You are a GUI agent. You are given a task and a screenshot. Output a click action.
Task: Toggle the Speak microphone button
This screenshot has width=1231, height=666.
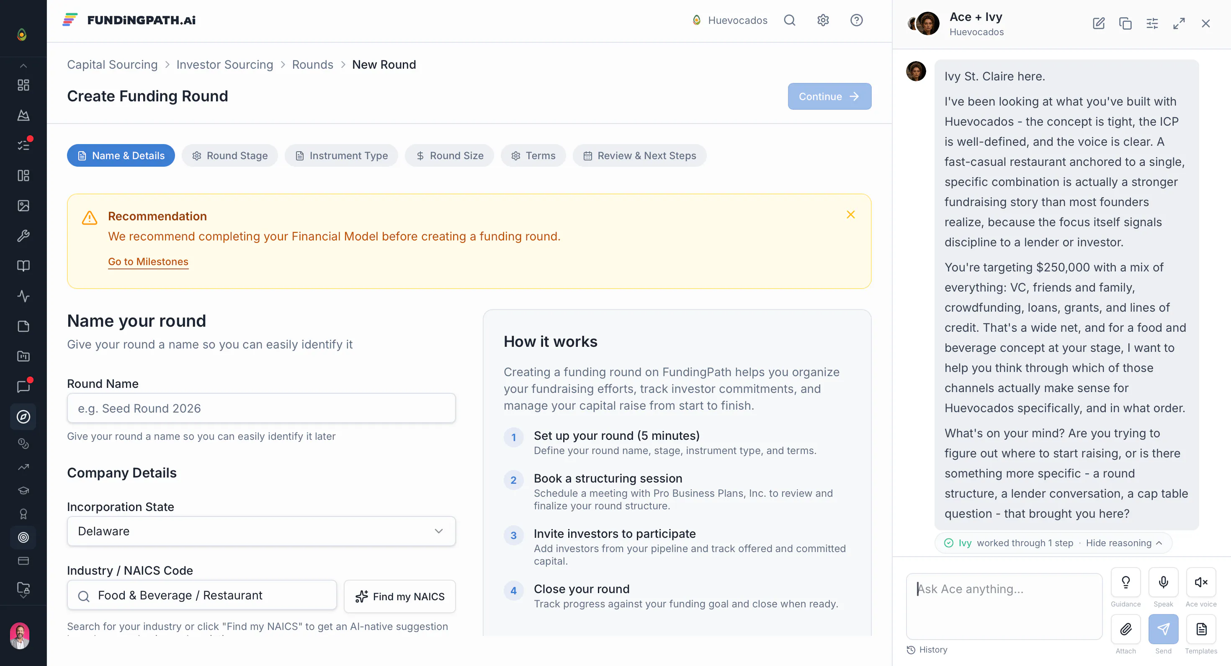1163,582
